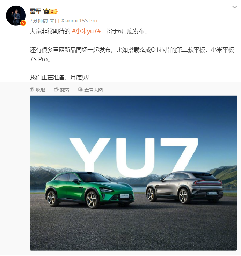241x256 pixels.
Task: Click the post text mentioning 小米平板 7S Pro
Action: click(x=132, y=54)
